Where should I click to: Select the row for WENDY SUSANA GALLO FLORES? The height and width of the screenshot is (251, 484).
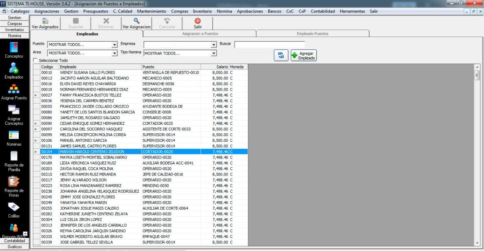[87, 73]
